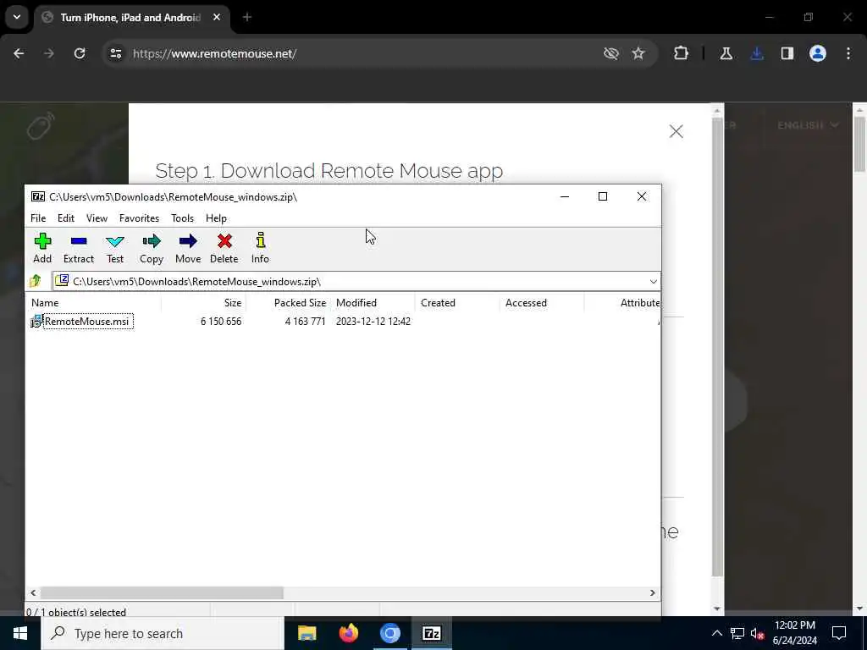
Task: Click the muted volume tray icon
Action: [x=757, y=633]
